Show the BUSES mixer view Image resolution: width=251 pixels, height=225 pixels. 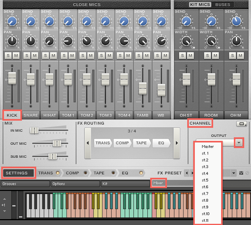(x=223, y=5)
